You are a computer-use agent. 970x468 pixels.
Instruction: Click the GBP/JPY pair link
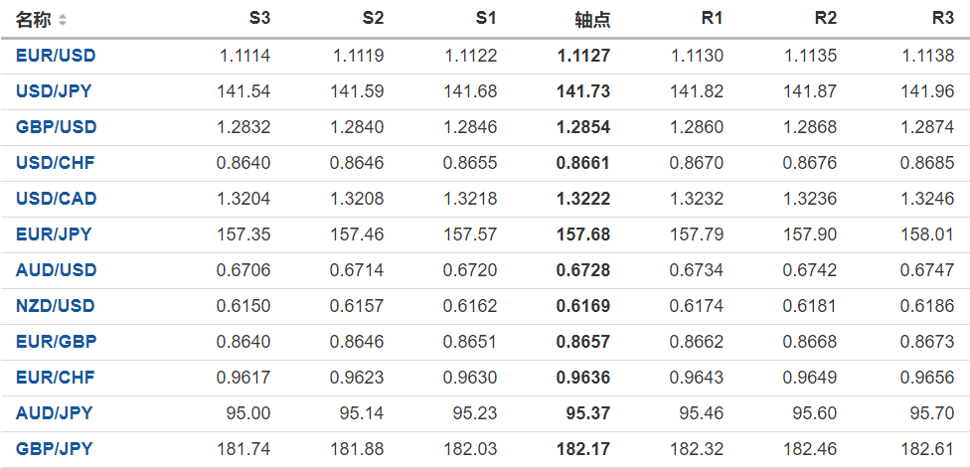pos(54,449)
